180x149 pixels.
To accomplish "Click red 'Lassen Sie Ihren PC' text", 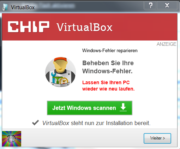I will point(106,82).
